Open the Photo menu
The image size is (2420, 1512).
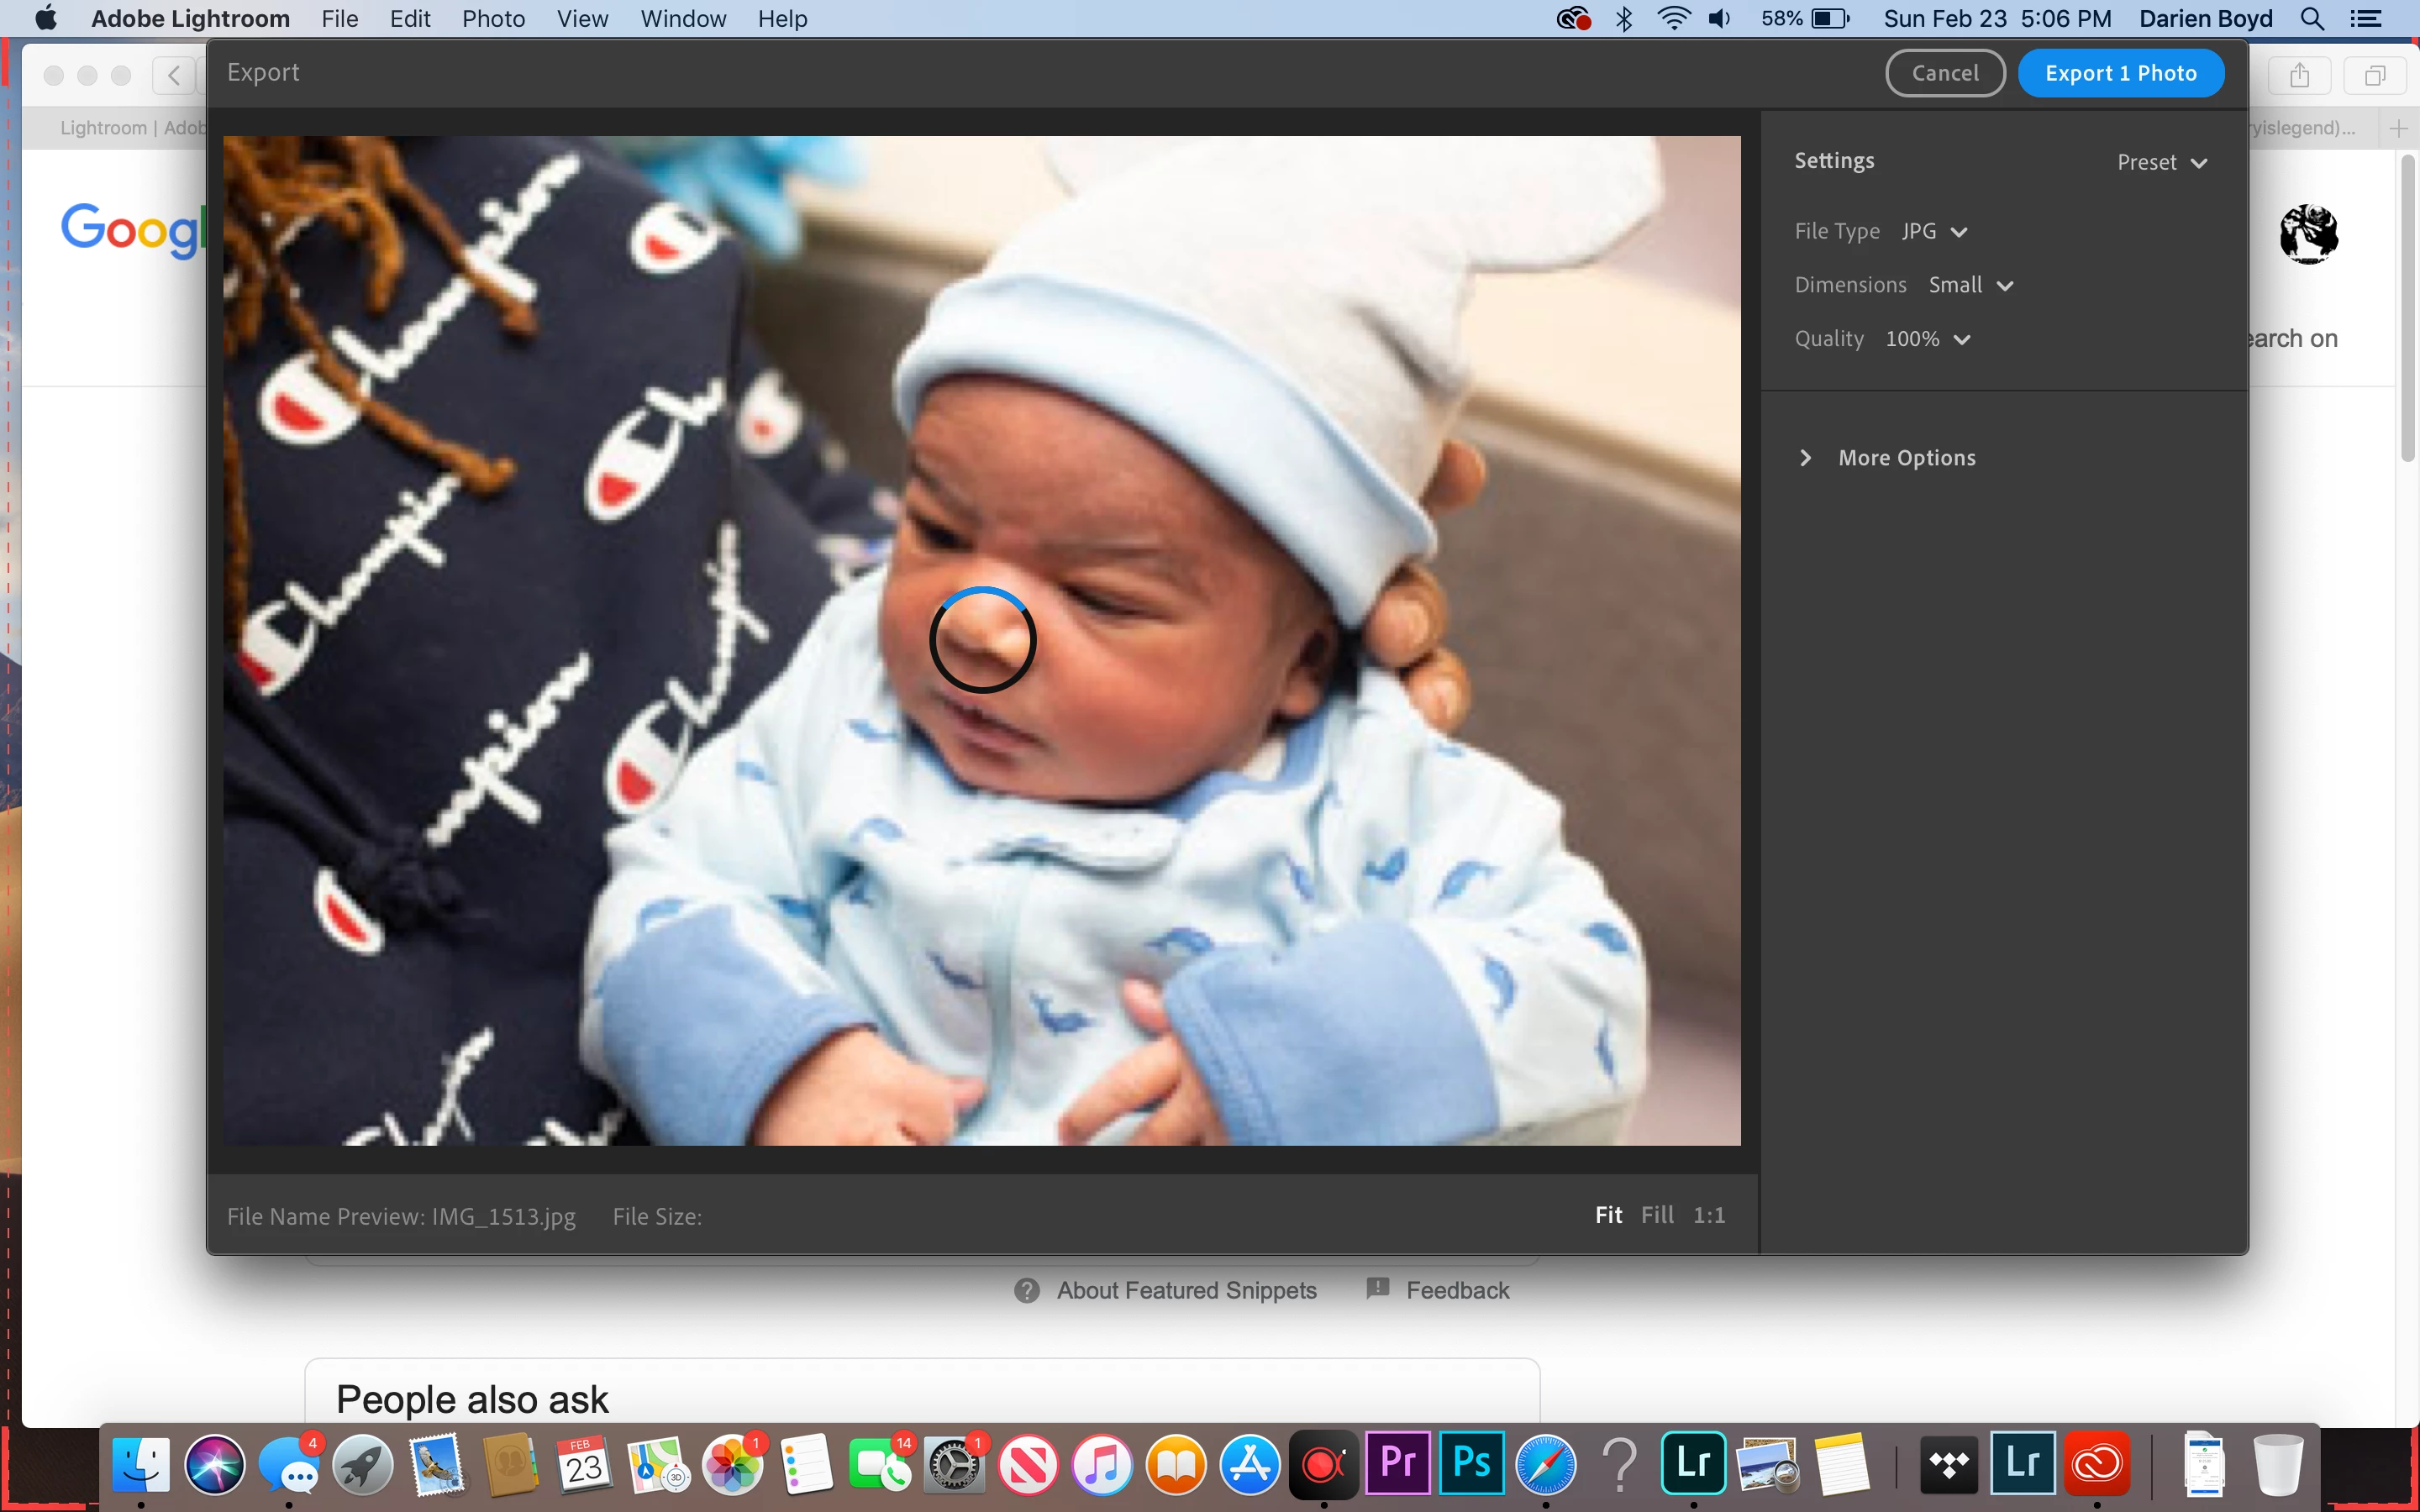[x=493, y=19]
